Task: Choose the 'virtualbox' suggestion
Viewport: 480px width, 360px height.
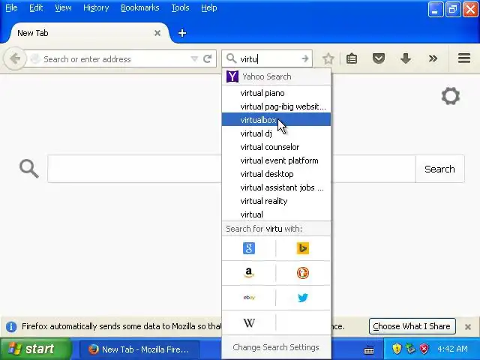Action: [276, 120]
